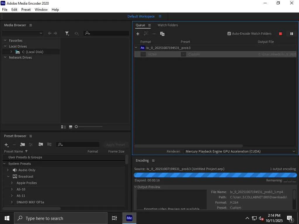The image size is (299, 224).
Task: Toggle Auto-Encode Watch Folders checkbox
Action: coord(229,34)
